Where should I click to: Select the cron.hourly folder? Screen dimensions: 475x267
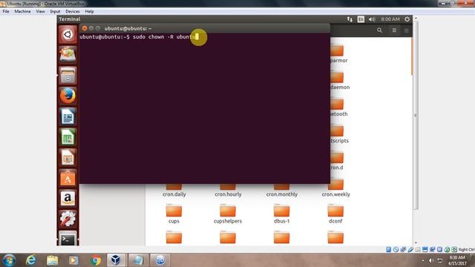[x=228, y=191]
